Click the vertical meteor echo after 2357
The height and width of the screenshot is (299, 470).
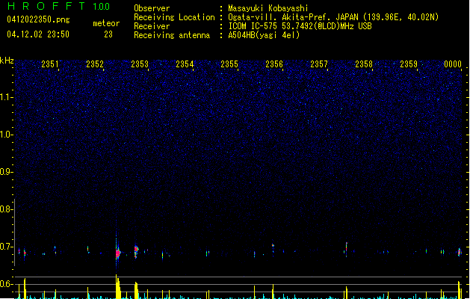coord(346,249)
